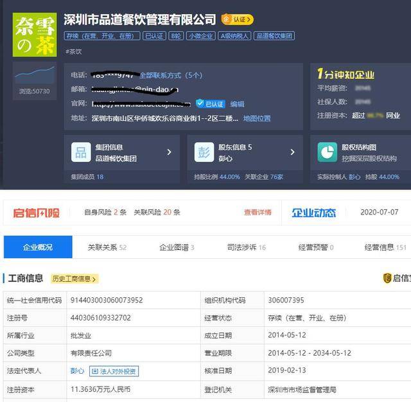Click the orange 认证 badge next to company name

(x=237, y=20)
